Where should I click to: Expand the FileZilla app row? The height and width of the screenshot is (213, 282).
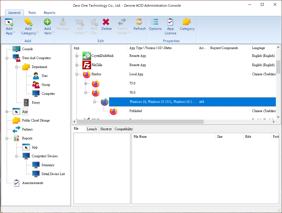(x=77, y=65)
